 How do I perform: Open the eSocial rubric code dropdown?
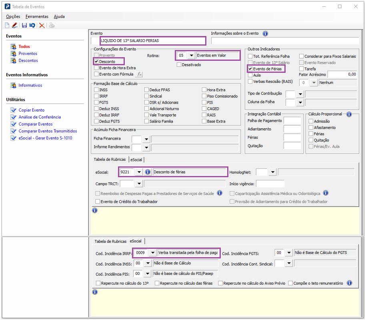[139, 172]
